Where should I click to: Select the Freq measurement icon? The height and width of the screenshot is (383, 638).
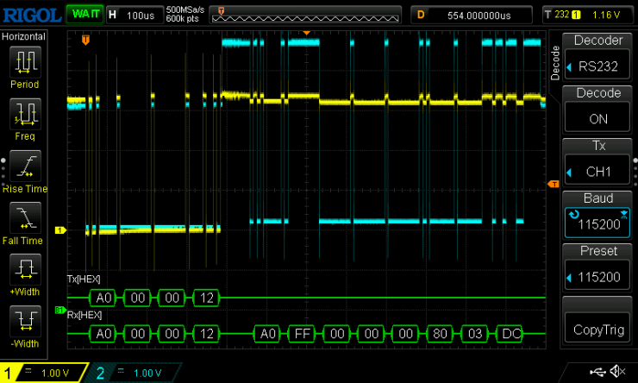[25, 114]
